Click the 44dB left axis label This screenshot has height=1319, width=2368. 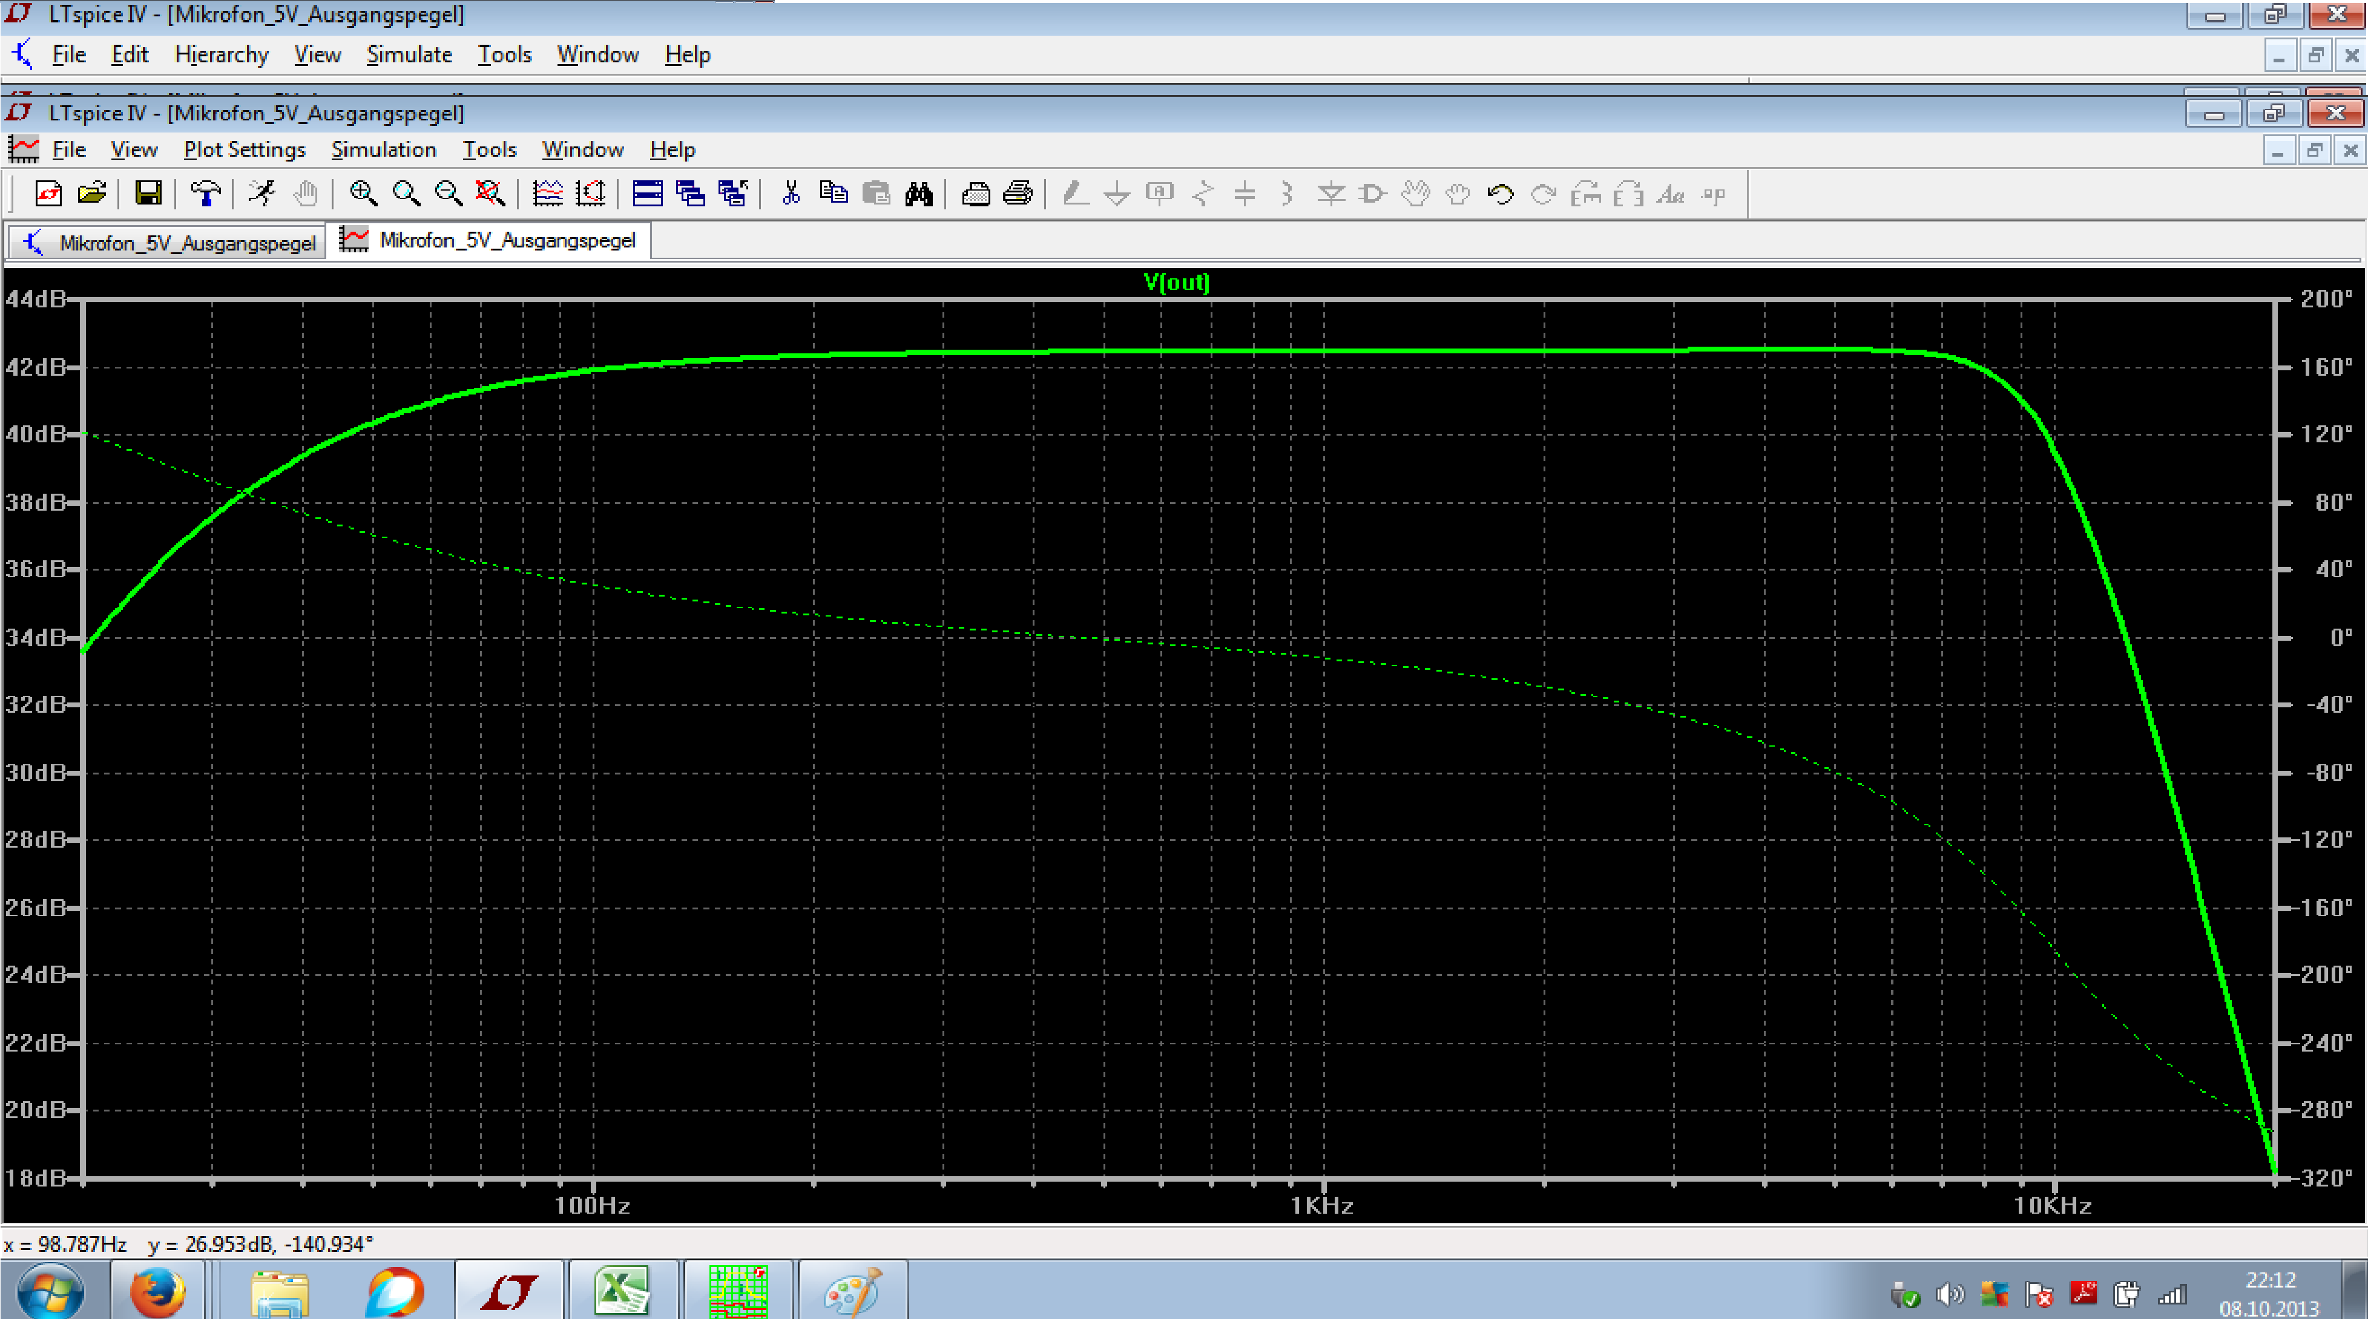click(x=36, y=298)
